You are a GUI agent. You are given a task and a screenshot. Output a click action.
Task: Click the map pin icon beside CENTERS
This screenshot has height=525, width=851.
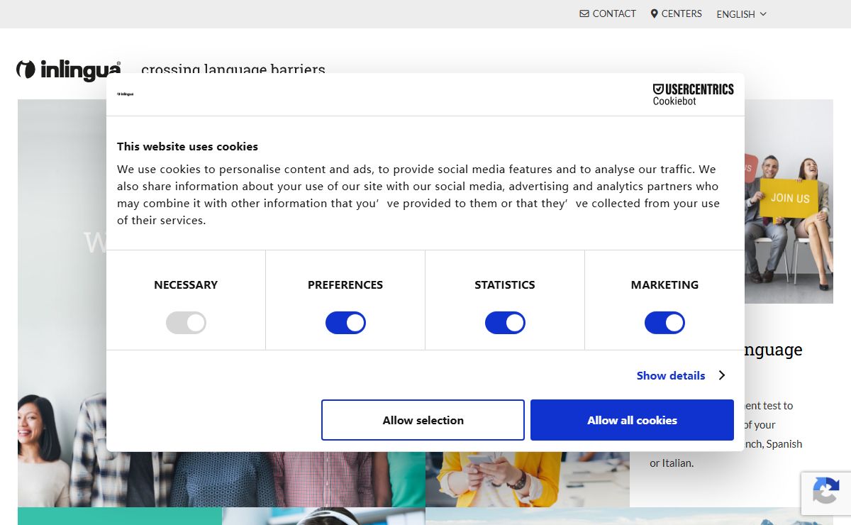pyautogui.click(x=655, y=13)
